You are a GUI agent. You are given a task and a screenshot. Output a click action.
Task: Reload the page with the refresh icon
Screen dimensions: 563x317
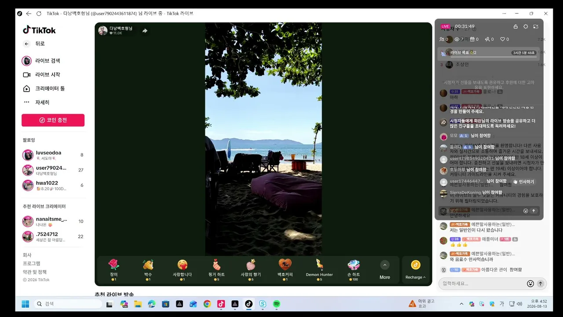[39, 14]
